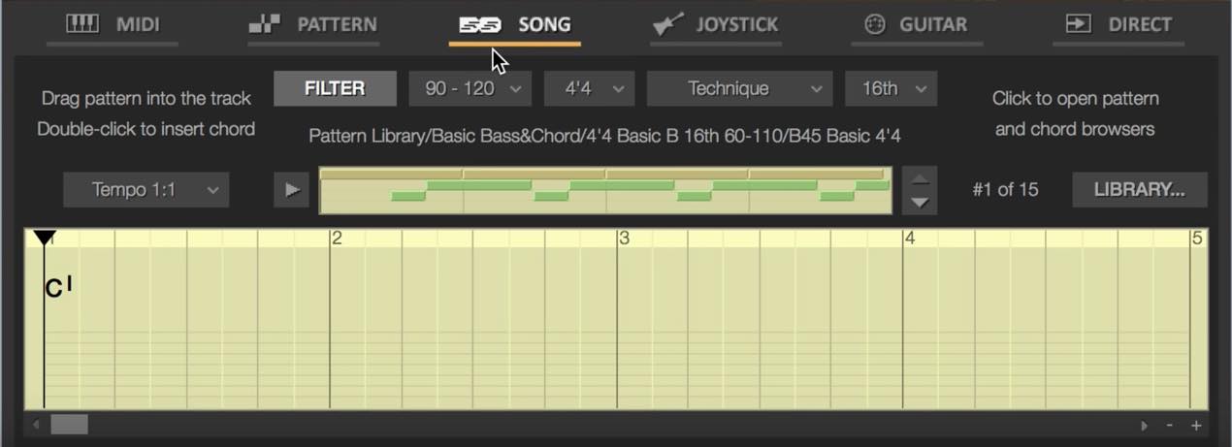Image resolution: width=1232 pixels, height=447 pixels.
Task: Zoom in the track with plus
Action: point(1196,425)
